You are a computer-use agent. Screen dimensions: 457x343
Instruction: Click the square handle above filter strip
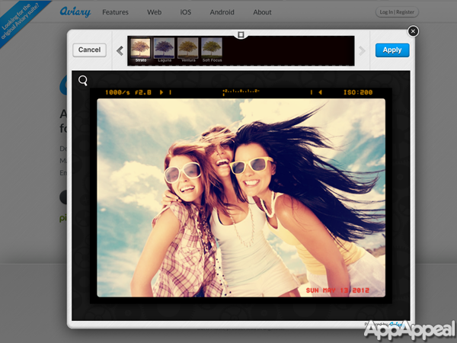click(x=241, y=34)
